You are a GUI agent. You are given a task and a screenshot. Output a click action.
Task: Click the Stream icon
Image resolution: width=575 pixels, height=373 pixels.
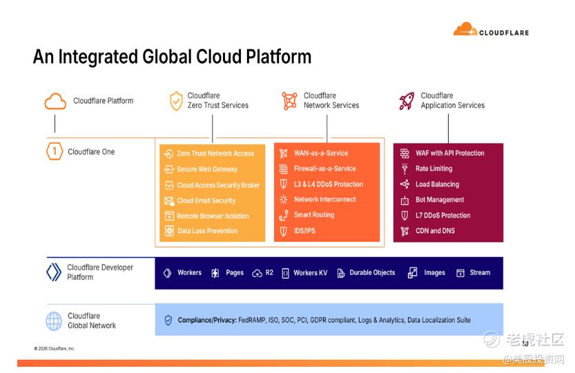pos(460,273)
